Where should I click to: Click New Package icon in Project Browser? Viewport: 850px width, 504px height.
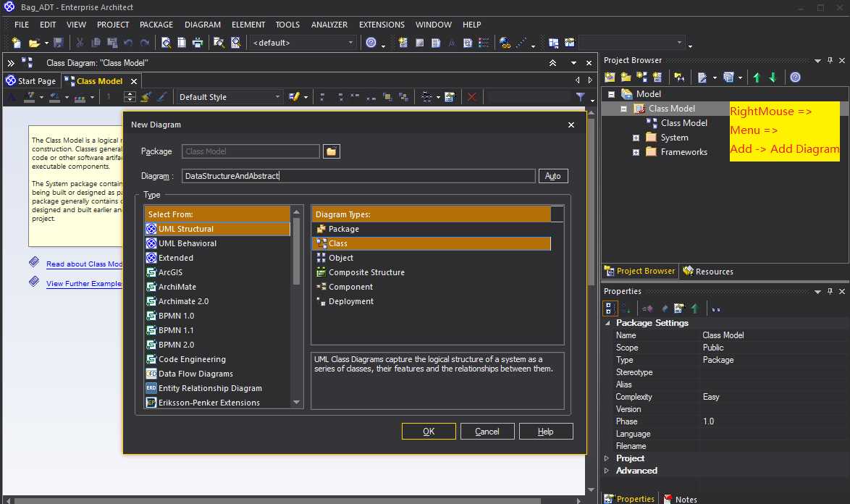pyautogui.click(x=626, y=77)
